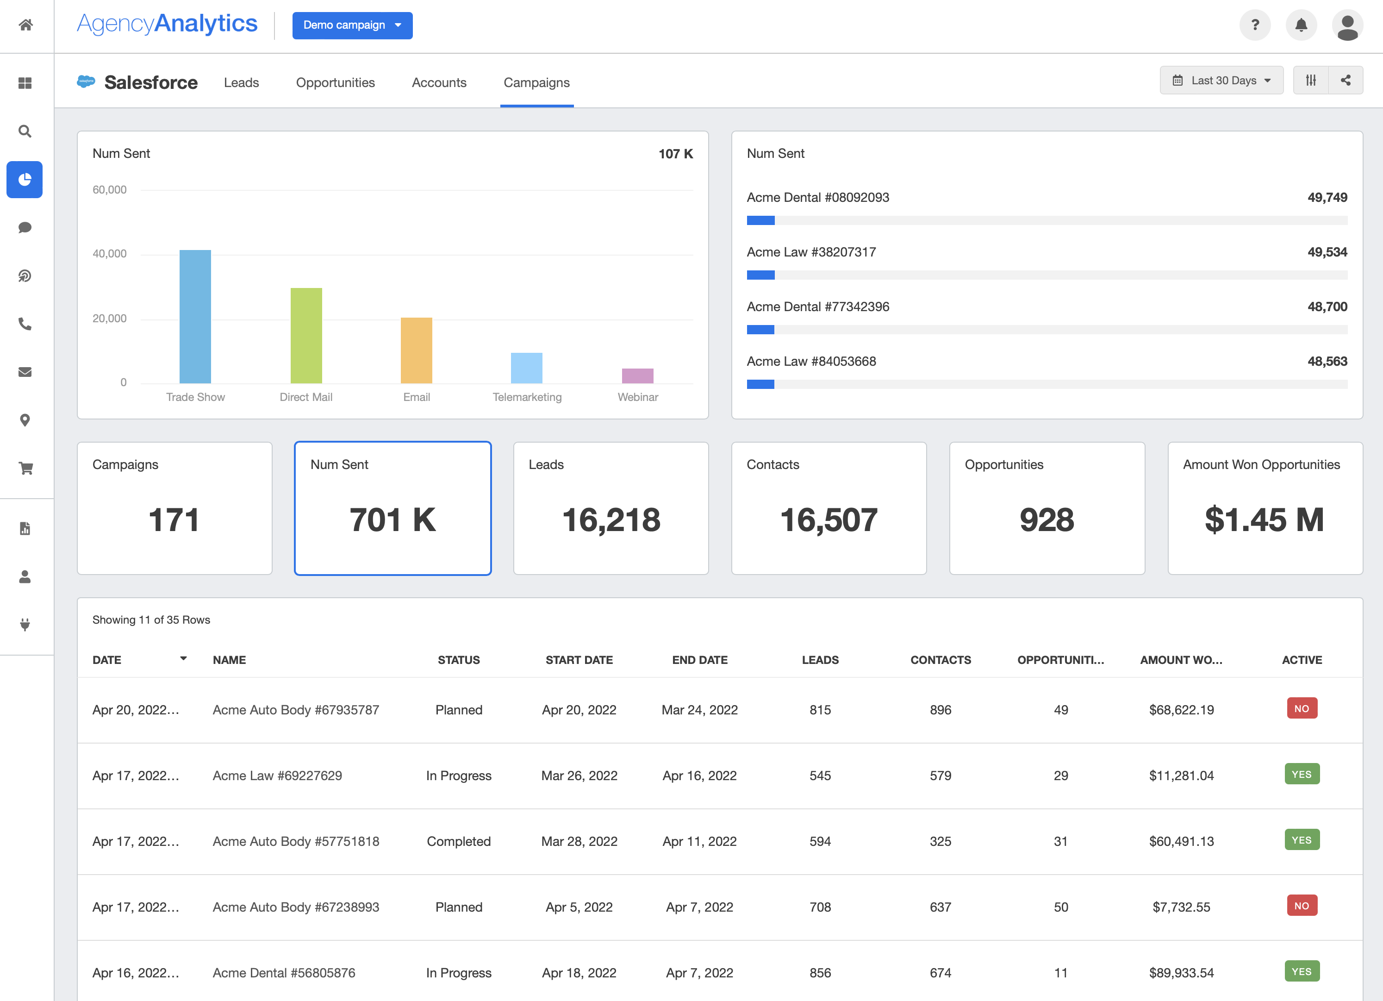This screenshot has width=1383, height=1001.
Task: Select the Opportunities 928 stat card
Action: coord(1047,508)
